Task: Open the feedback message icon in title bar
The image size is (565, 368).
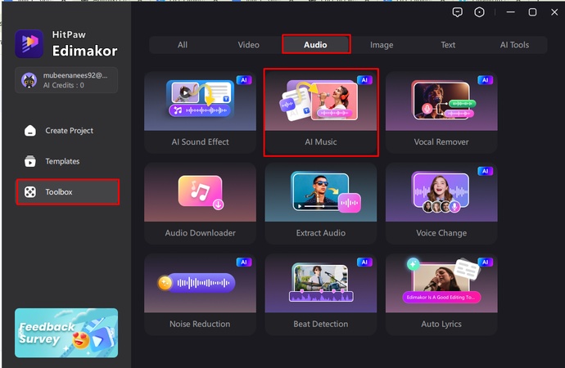Action: click(458, 12)
